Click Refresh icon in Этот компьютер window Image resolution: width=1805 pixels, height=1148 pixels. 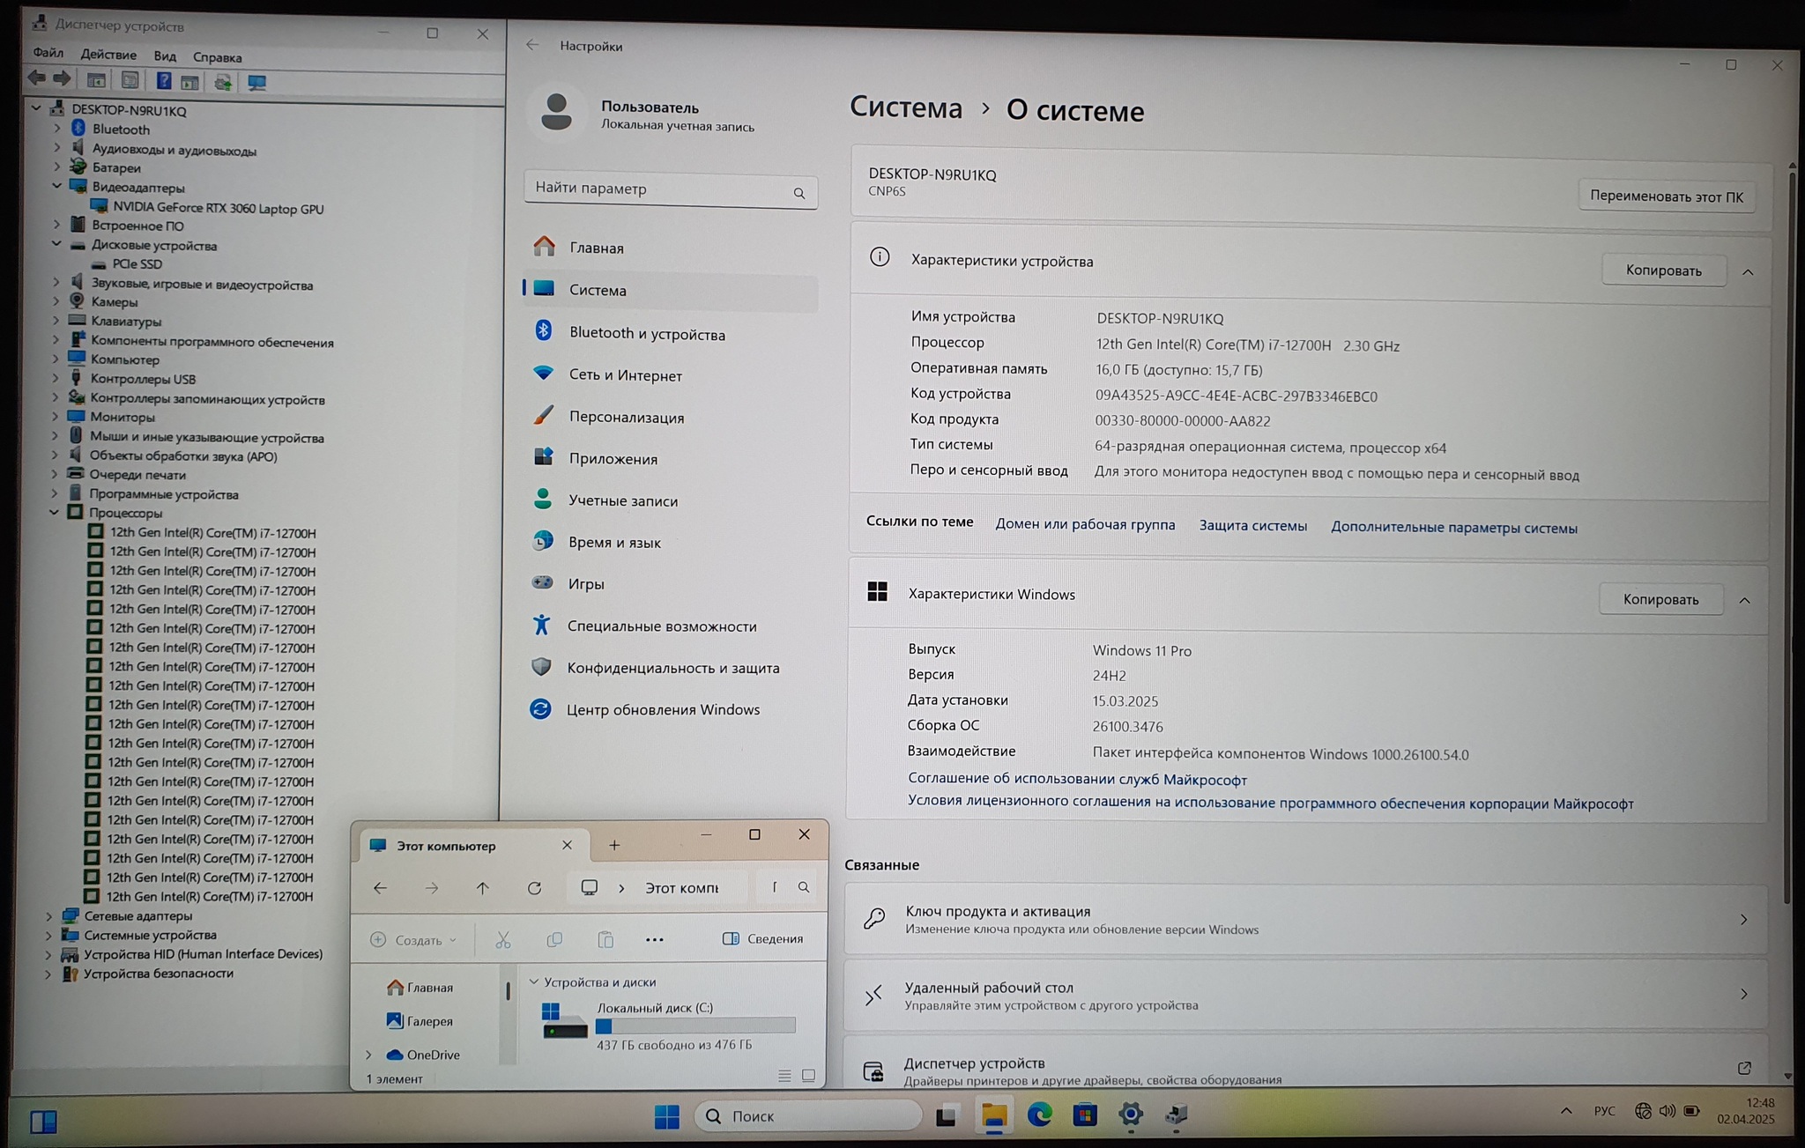(534, 888)
